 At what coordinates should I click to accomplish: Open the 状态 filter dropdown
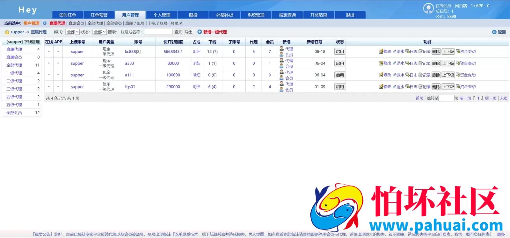coord(99,32)
